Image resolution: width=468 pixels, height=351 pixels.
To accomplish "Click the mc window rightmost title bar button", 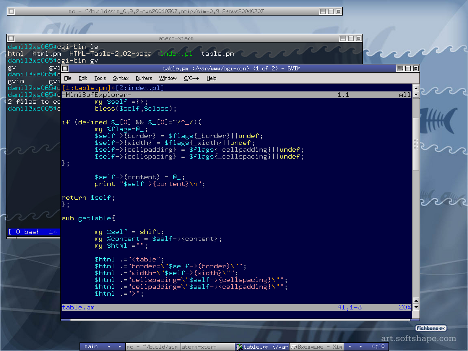I will coord(338,11).
